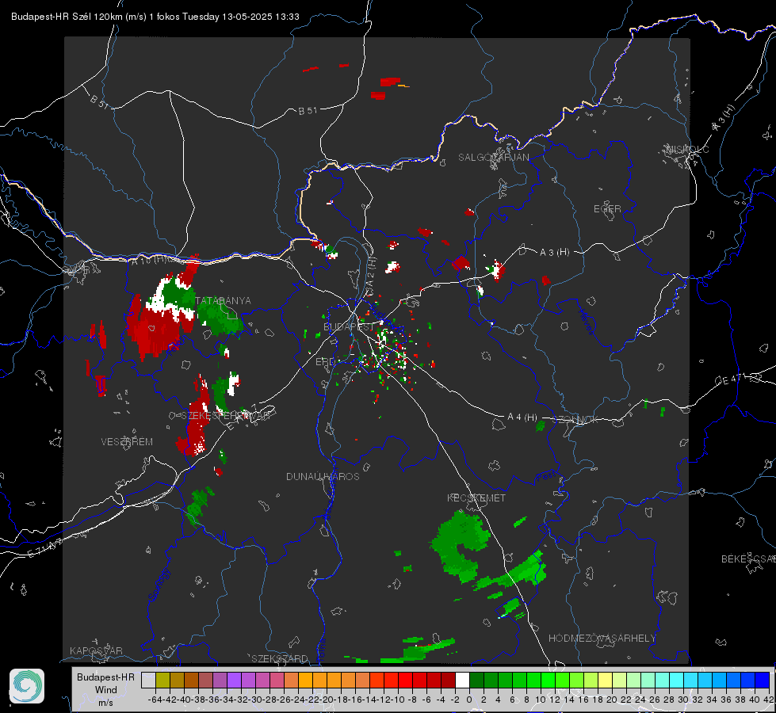Click the TATABANYA city label
The width and height of the screenshot is (776, 713).
tap(224, 301)
